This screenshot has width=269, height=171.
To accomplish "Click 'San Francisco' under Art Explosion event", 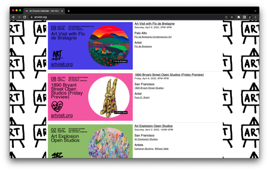I will (x=144, y=135).
